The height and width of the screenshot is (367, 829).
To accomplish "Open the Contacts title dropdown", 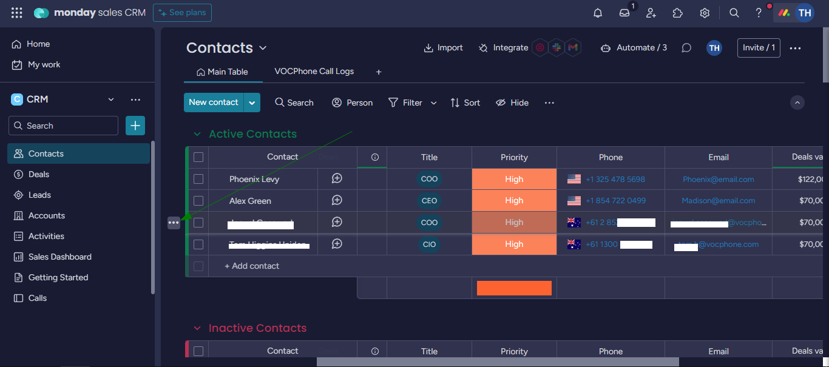I will click(x=263, y=47).
